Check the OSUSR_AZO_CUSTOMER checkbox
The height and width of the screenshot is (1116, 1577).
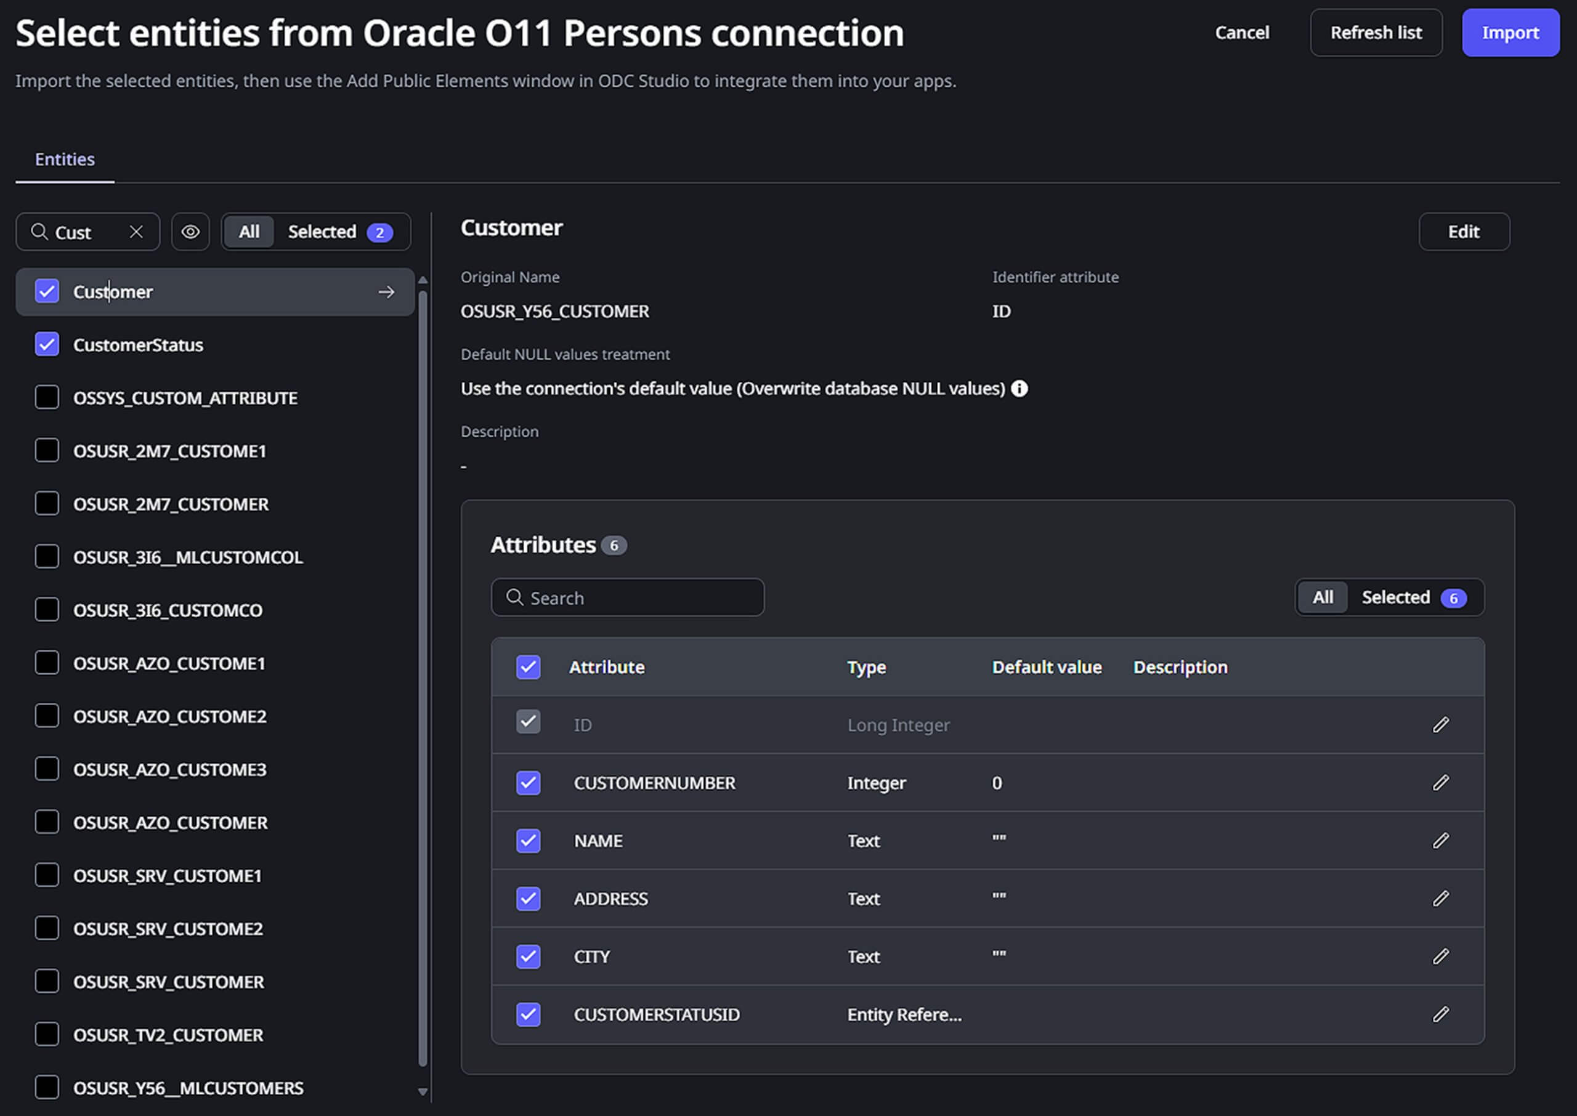(47, 822)
